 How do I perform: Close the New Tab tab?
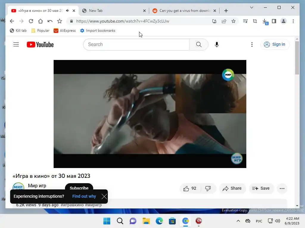pos(144,11)
